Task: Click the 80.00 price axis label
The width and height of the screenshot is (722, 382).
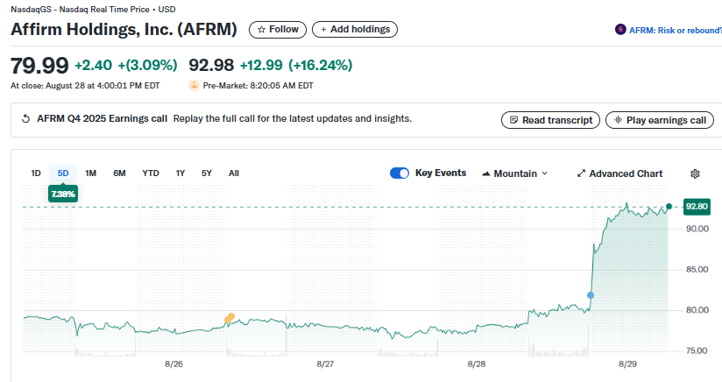Action: pos(697,310)
